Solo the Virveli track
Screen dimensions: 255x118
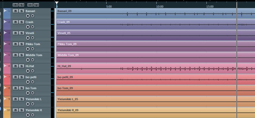point(21,33)
